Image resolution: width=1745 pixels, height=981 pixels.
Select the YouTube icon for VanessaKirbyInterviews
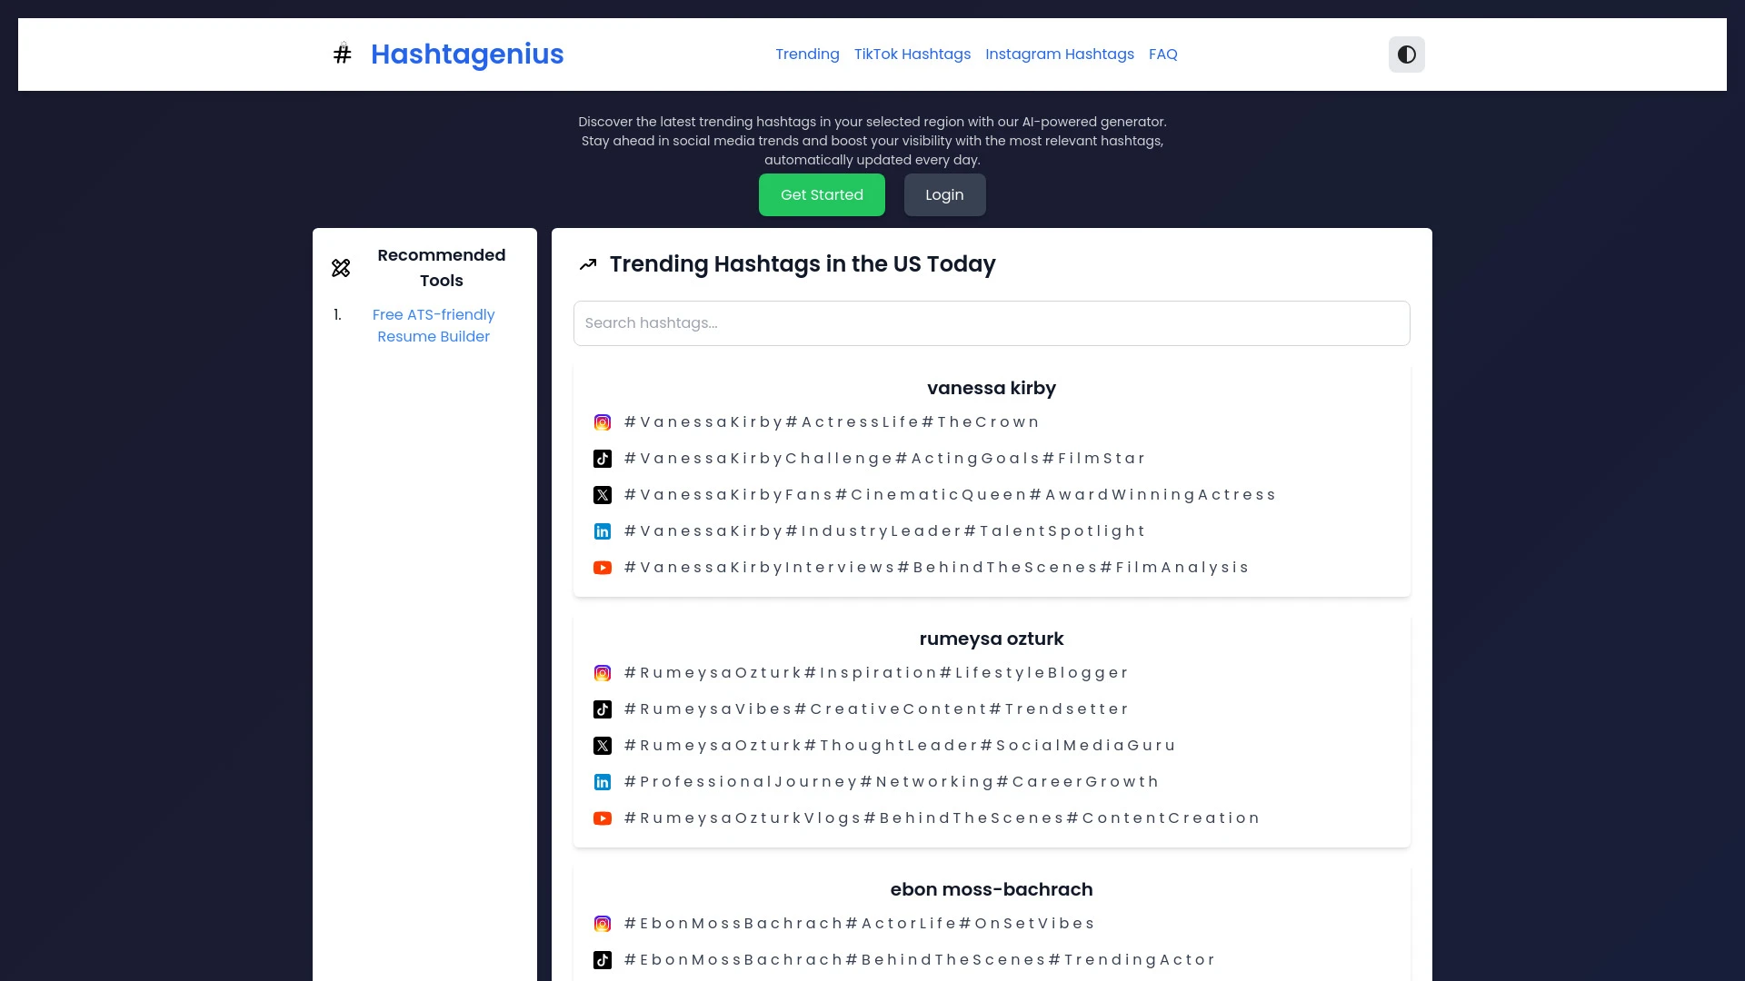(x=603, y=568)
